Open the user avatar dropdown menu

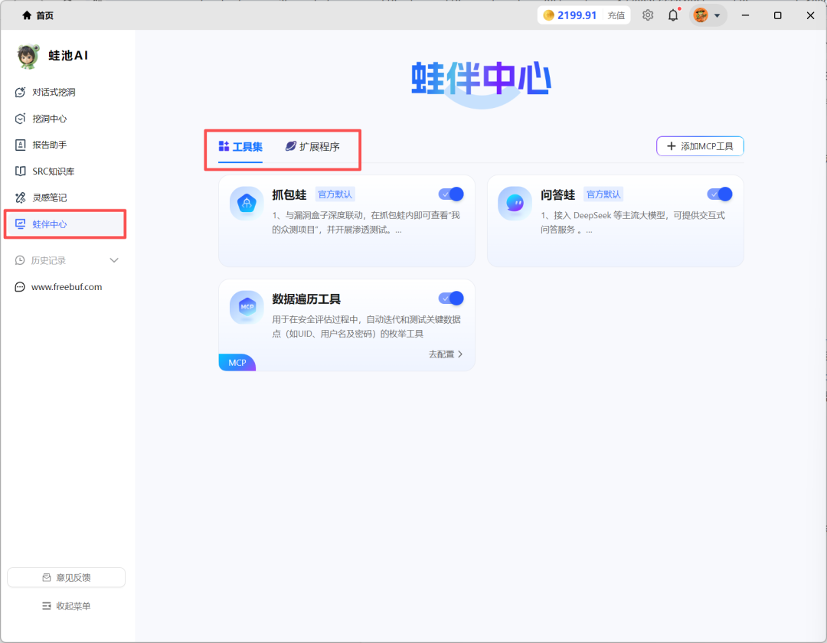tap(706, 15)
